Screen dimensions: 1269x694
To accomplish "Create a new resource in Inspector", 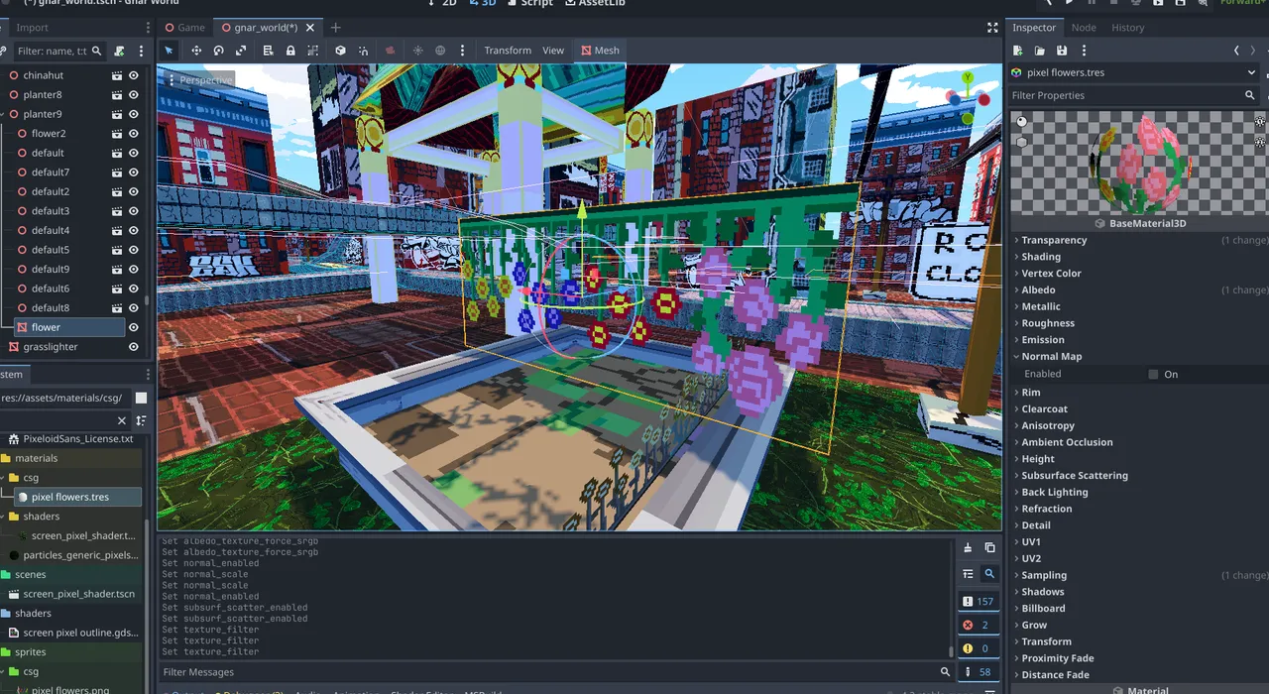I will (1018, 51).
